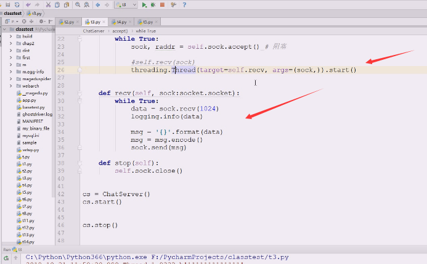
Task: Open the project panel gear options
Action: coord(42,21)
